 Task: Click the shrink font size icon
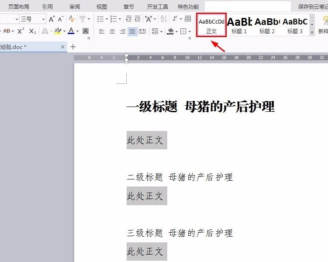[60, 19]
